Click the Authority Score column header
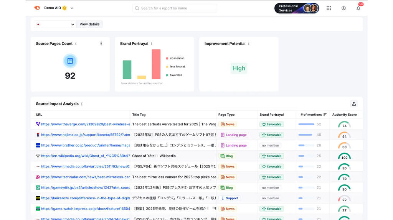The image size is (393, 220). point(344,115)
